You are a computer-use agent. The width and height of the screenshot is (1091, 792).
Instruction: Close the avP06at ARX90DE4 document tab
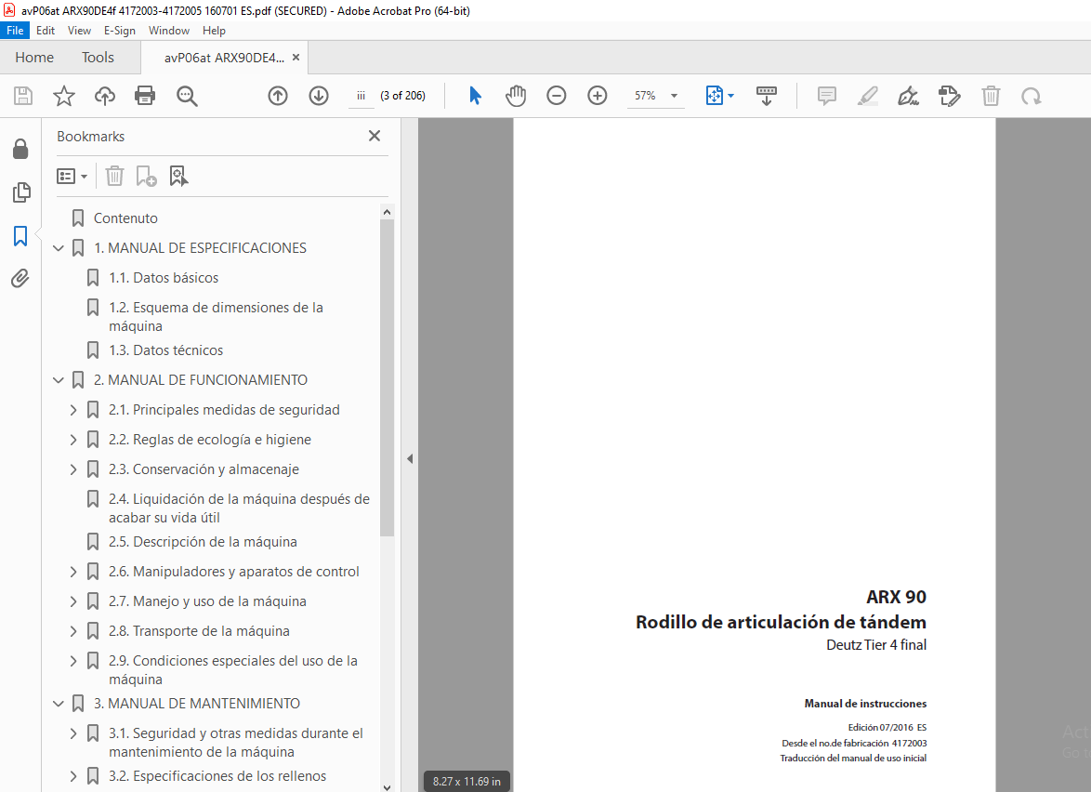pyautogui.click(x=296, y=58)
